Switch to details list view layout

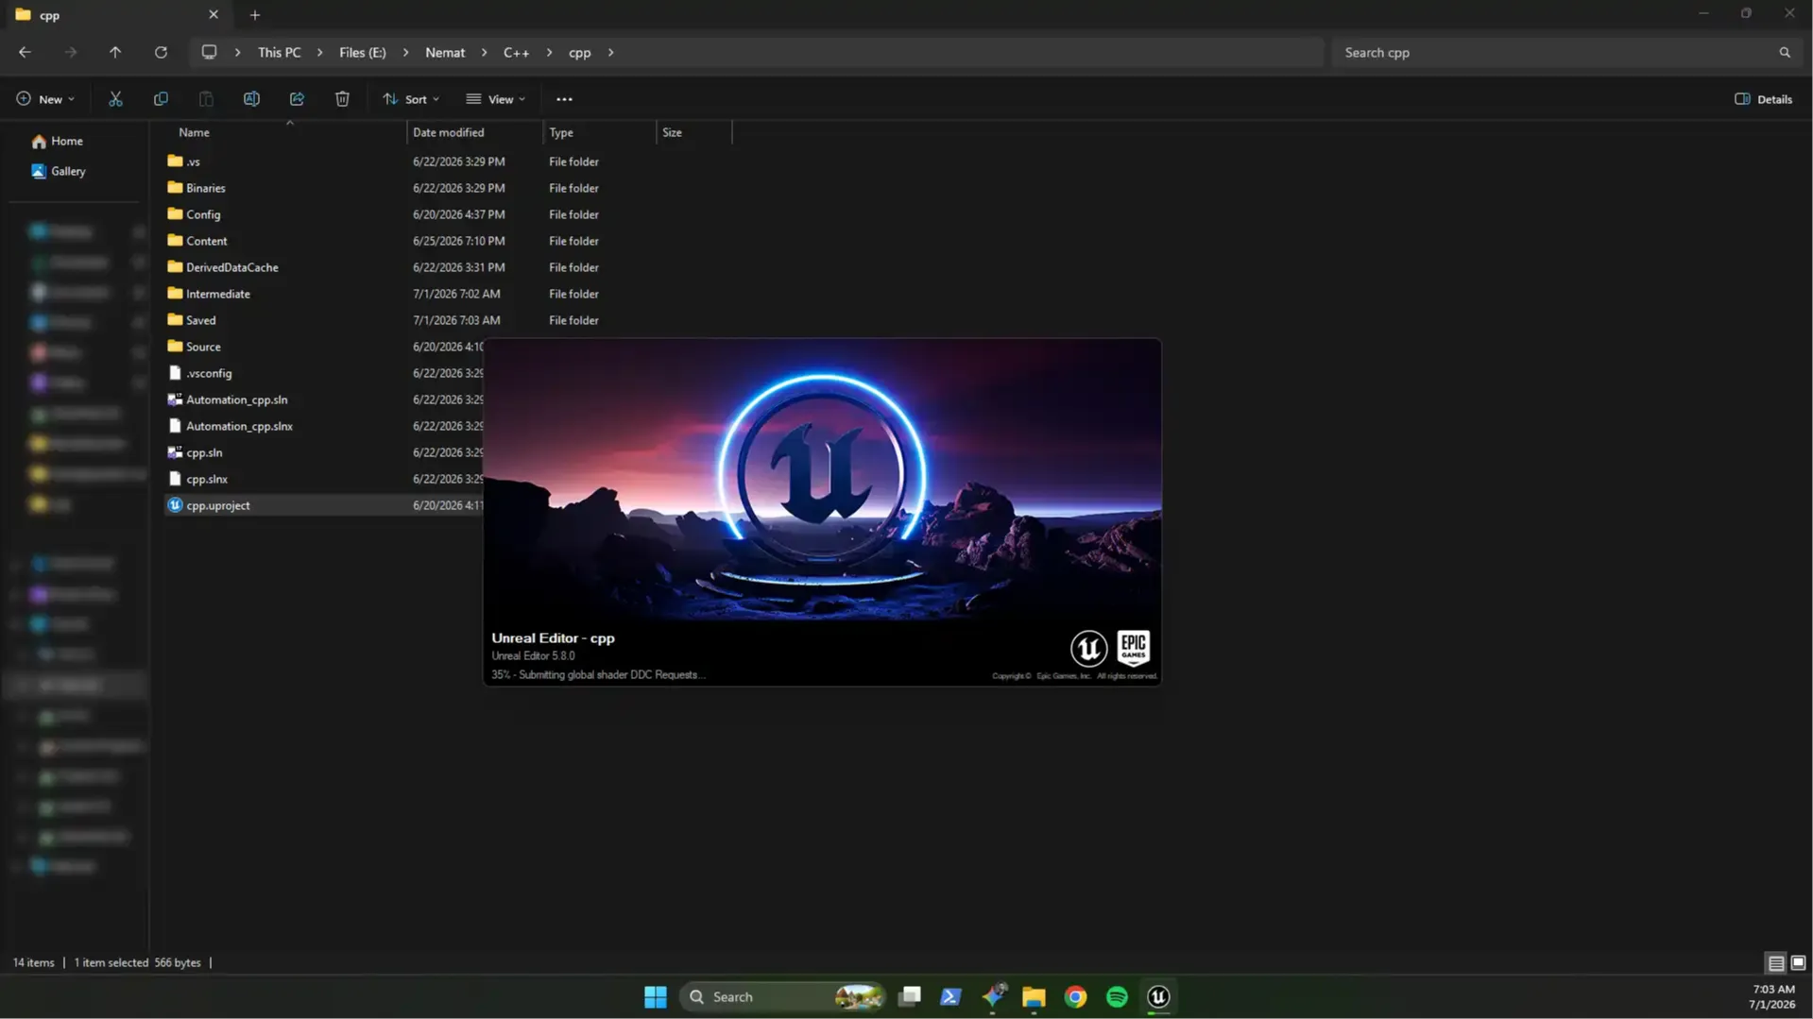click(1776, 963)
